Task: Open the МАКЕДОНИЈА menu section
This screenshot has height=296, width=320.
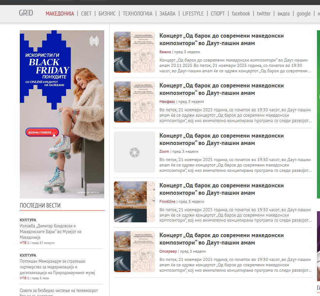Action: [x=59, y=13]
